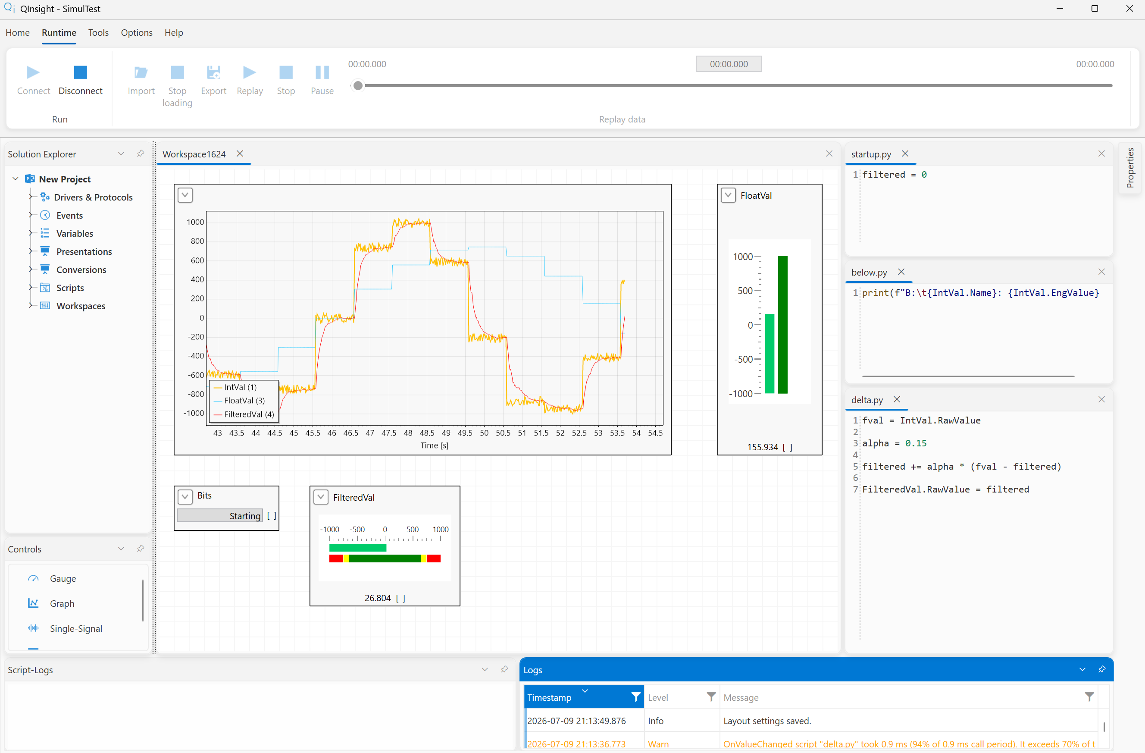Click the Variables list icon

pos(45,233)
